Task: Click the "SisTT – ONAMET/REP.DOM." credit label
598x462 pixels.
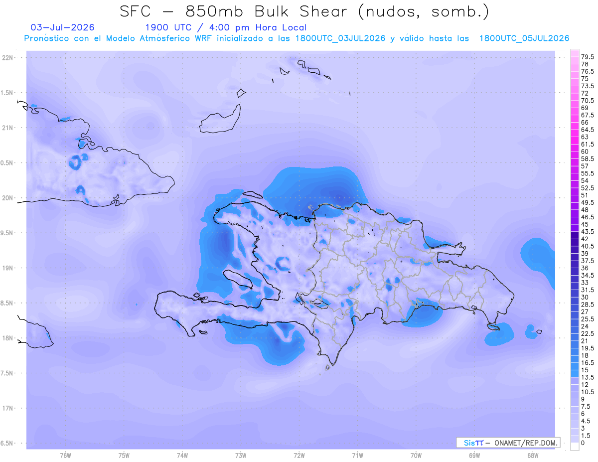Action: point(508,443)
